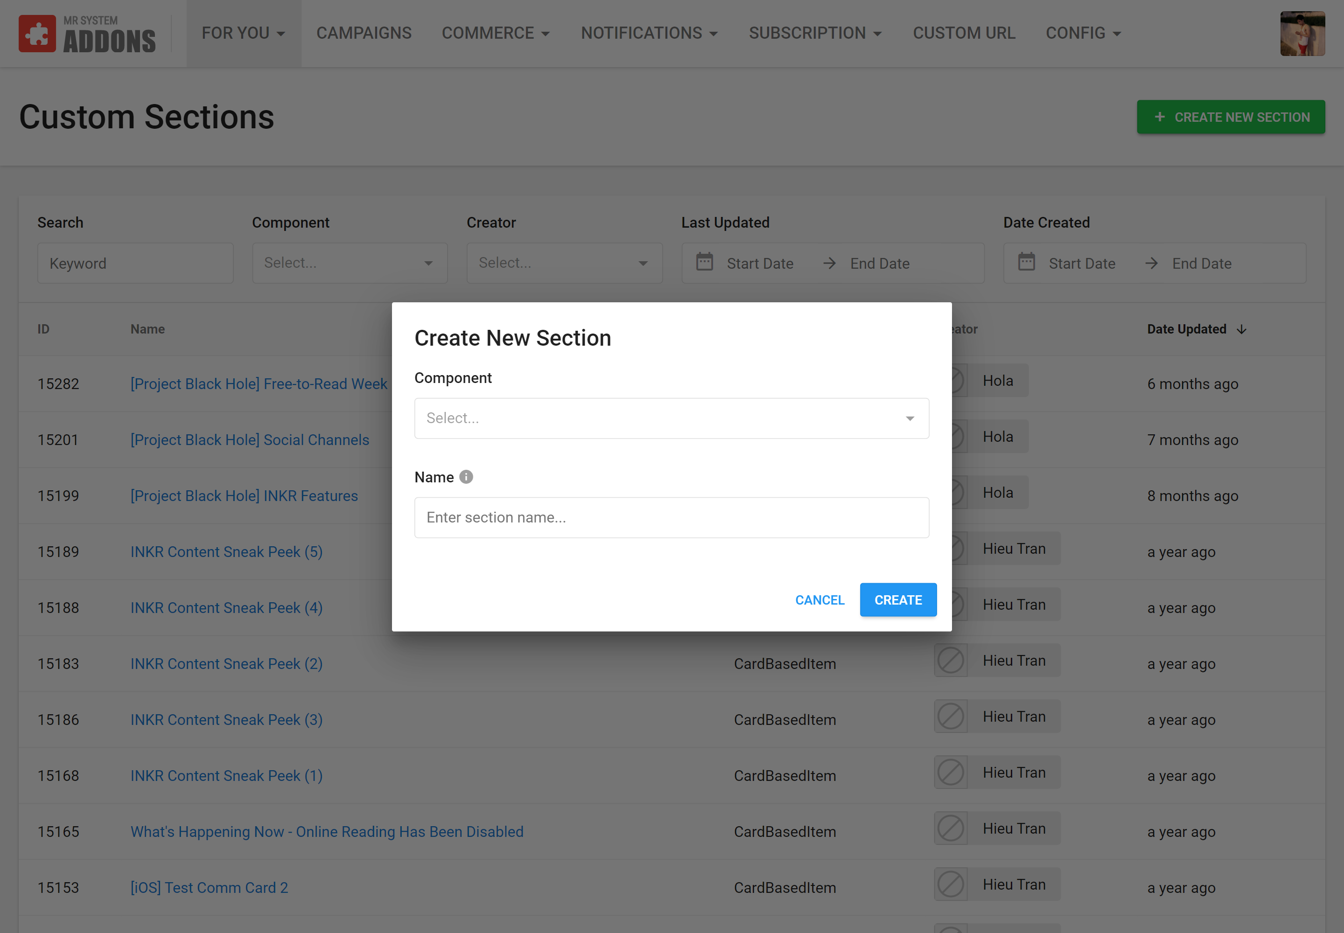Open the Component dropdown in the dialog
Viewport: 1344px width, 933px height.
[671, 418]
